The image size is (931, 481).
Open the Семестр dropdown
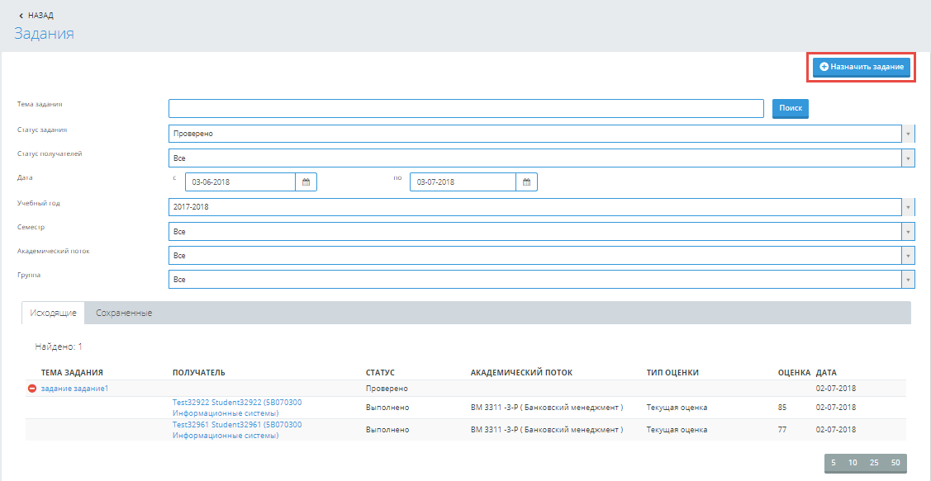pos(541,232)
